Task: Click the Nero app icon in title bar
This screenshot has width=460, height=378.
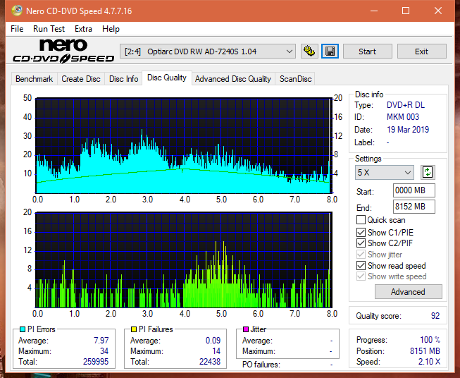Action: [x=17, y=11]
